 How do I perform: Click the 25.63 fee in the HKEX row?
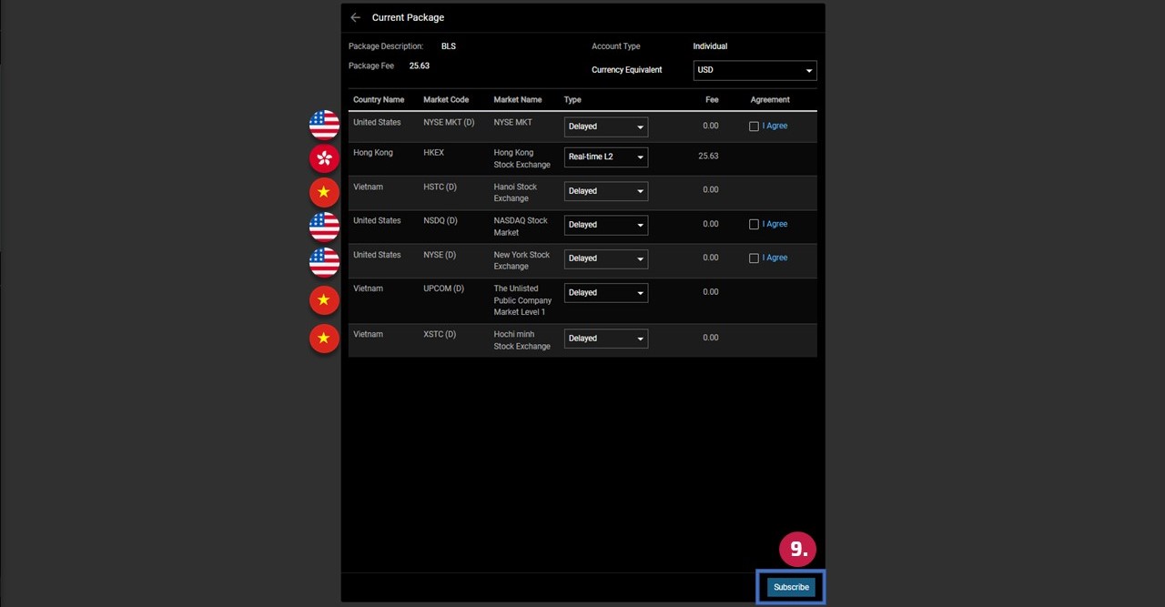[x=708, y=156]
